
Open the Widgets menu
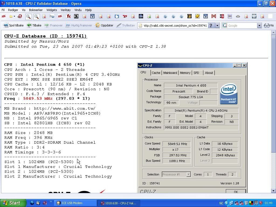click(x=51, y=10)
